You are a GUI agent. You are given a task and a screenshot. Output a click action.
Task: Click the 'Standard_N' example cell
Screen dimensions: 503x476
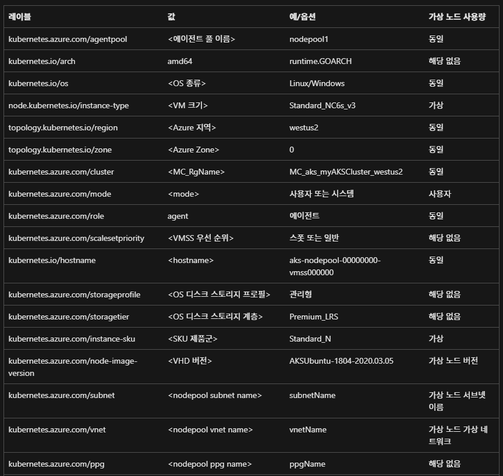click(310, 339)
